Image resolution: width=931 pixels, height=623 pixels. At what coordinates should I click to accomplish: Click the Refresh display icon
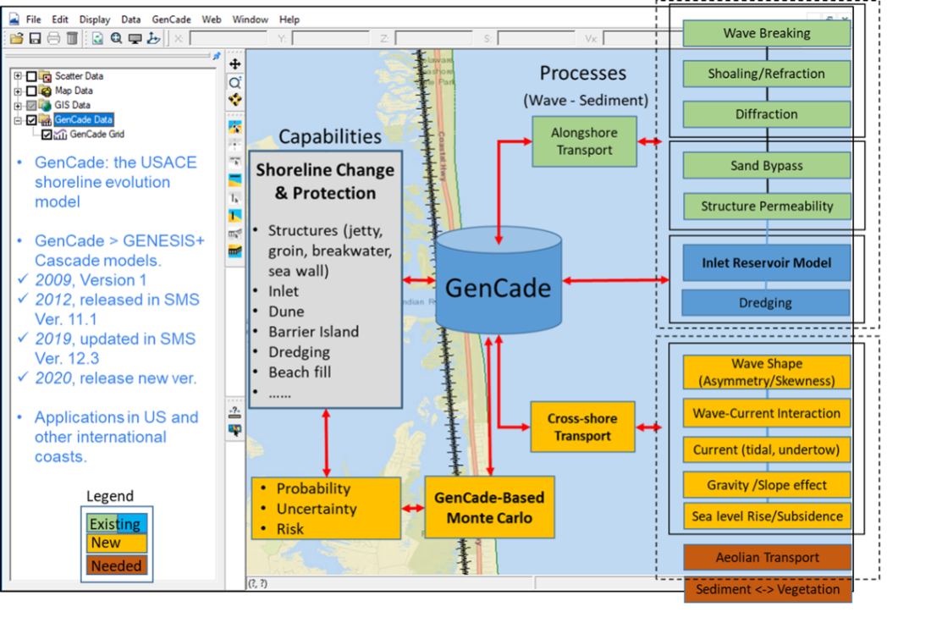(x=97, y=39)
